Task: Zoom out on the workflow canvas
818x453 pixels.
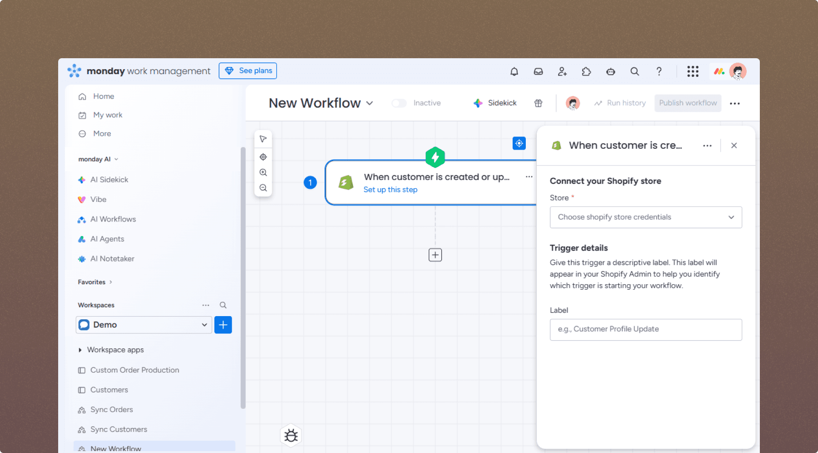Action: pyautogui.click(x=263, y=188)
